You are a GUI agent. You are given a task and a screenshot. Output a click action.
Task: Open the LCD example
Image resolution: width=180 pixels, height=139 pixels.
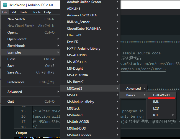tap(161, 108)
